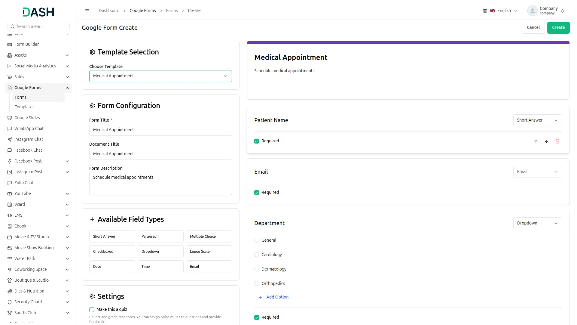Click the Instagram Chat paper-plane icon
The image size is (577, 325).
[10, 140]
